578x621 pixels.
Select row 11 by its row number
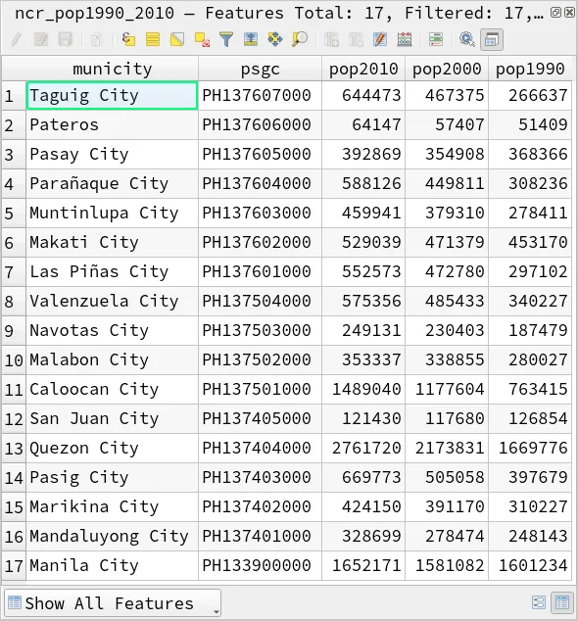click(x=14, y=389)
